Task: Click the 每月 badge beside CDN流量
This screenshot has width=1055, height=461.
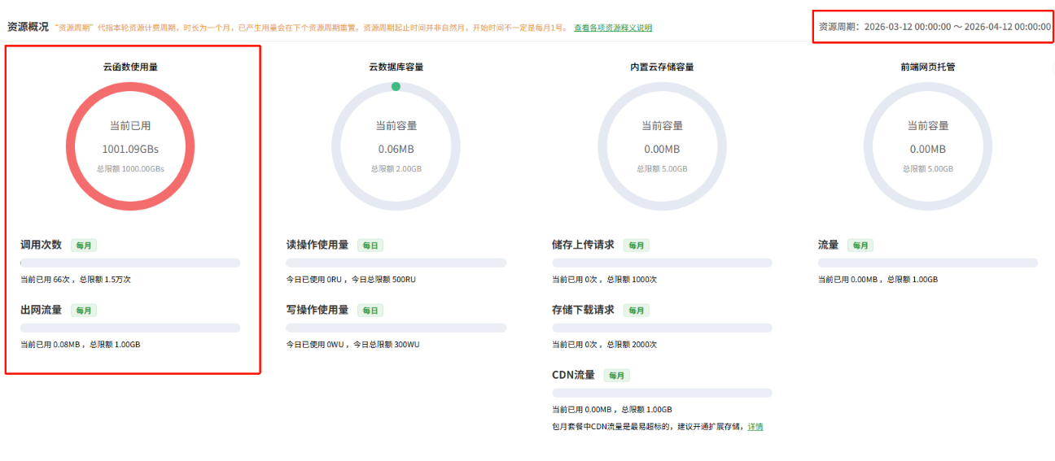Action: (616, 376)
